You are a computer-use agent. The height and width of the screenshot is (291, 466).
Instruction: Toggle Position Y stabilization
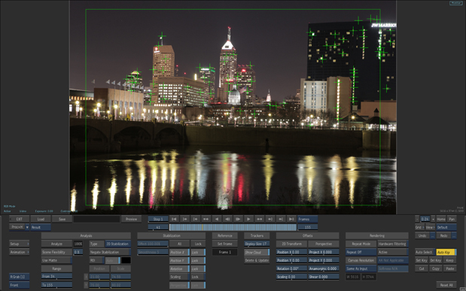[179, 260]
